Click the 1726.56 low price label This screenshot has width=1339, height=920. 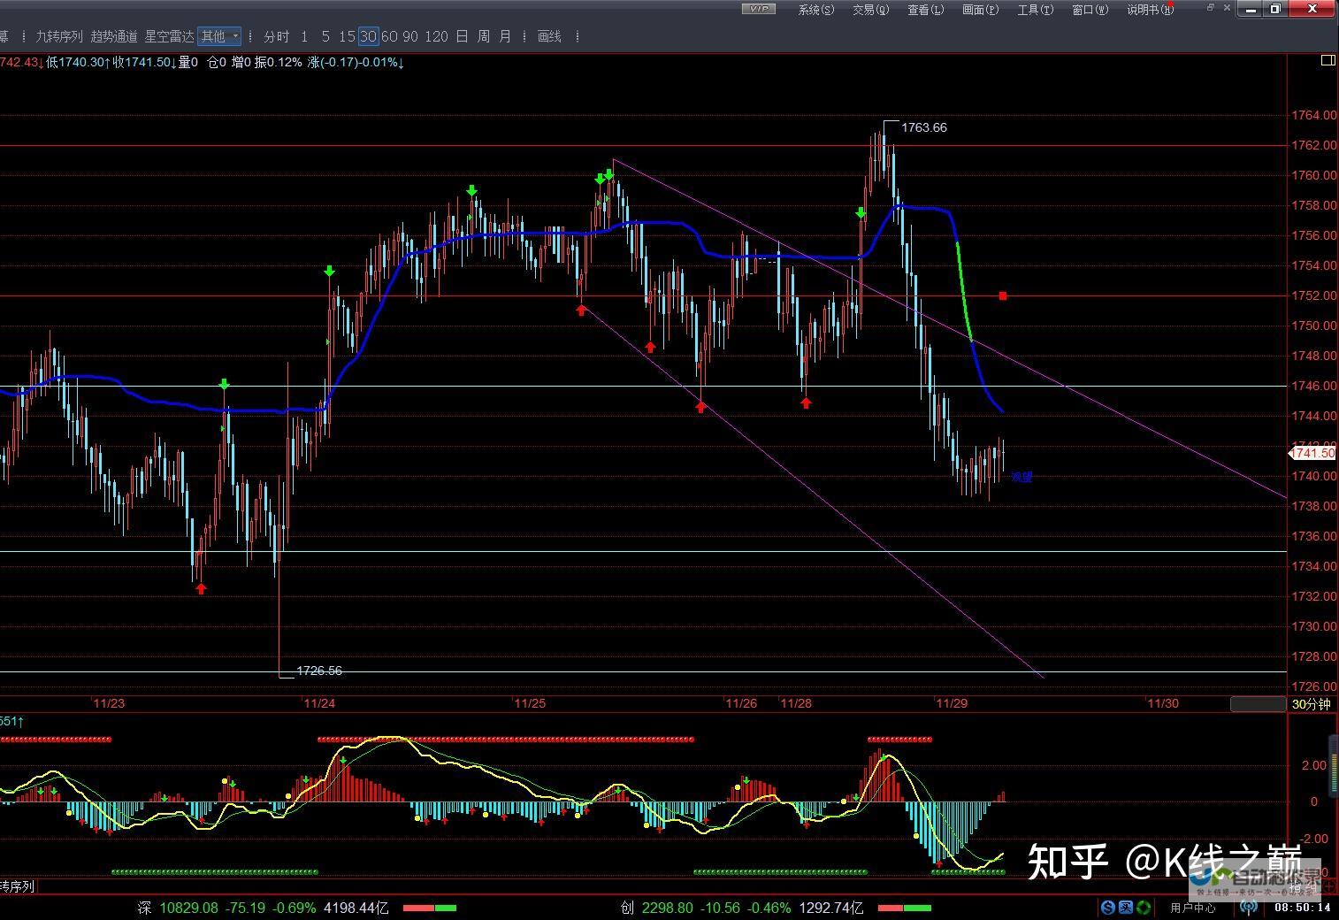pos(319,671)
